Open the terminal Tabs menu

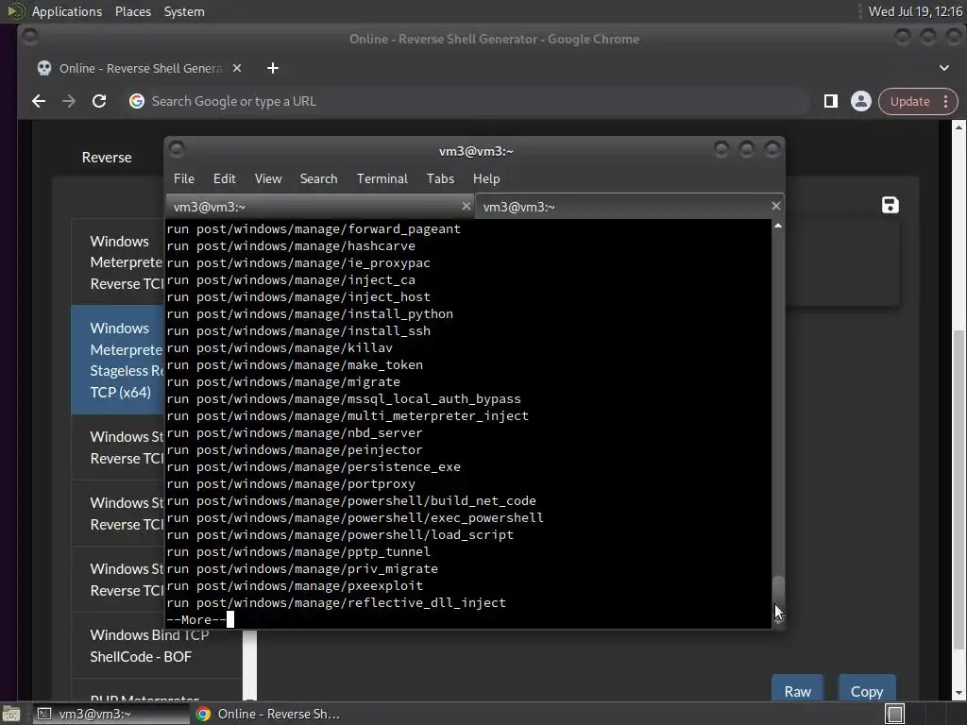tap(440, 178)
